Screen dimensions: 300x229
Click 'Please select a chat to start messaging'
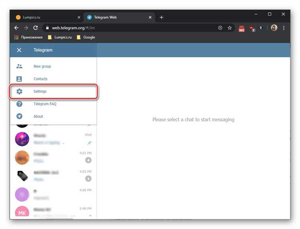point(193,119)
